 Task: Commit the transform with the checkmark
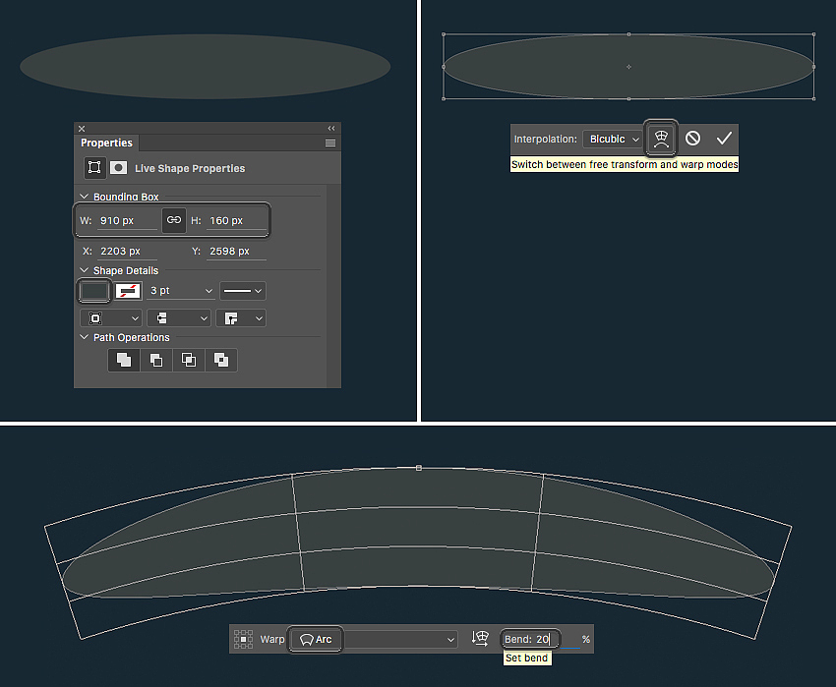pos(724,139)
